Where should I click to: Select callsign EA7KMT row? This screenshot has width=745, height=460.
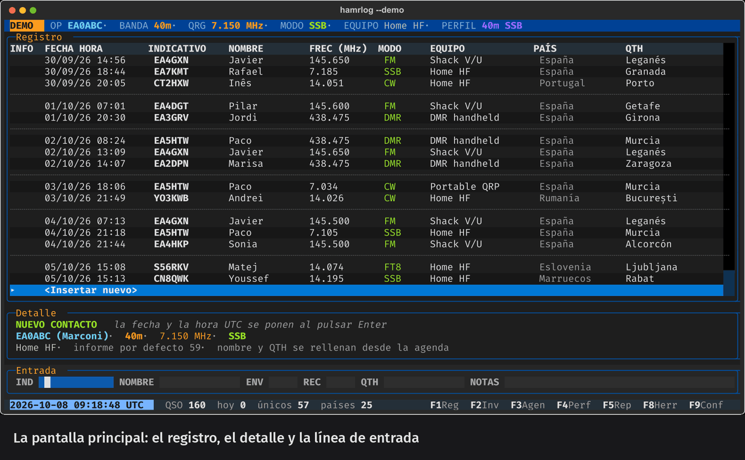tap(367, 72)
